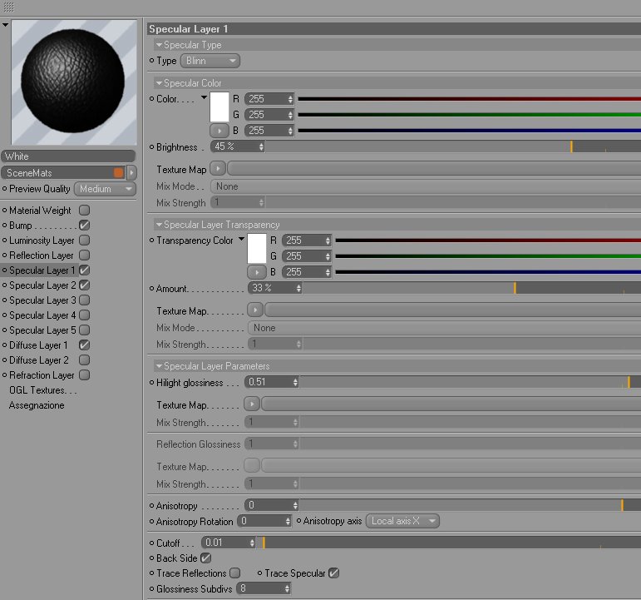Click the arrow button under the Transparency Color swatch

pos(257,272)
